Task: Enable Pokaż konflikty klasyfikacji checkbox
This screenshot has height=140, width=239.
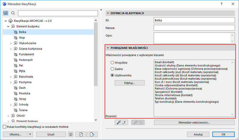Action: click(x=5, y=127)
